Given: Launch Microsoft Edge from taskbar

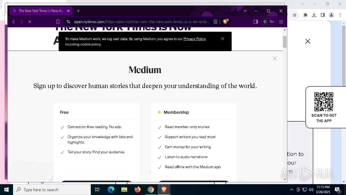Looking at the screenshot, I should click(x=111, y=190).
